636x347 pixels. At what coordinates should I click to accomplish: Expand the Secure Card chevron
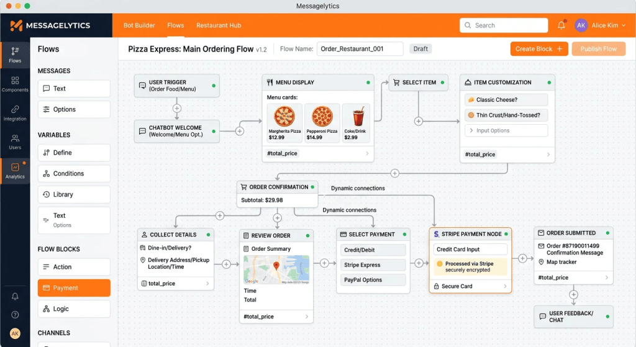tap(506, 287)
